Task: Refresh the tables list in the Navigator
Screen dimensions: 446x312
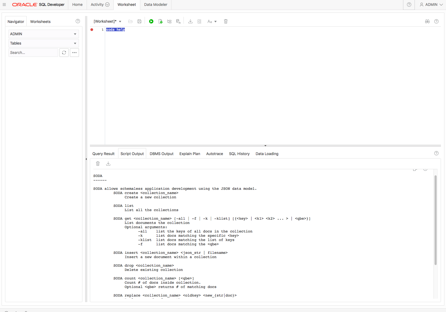Action: [x=64, y=53]
